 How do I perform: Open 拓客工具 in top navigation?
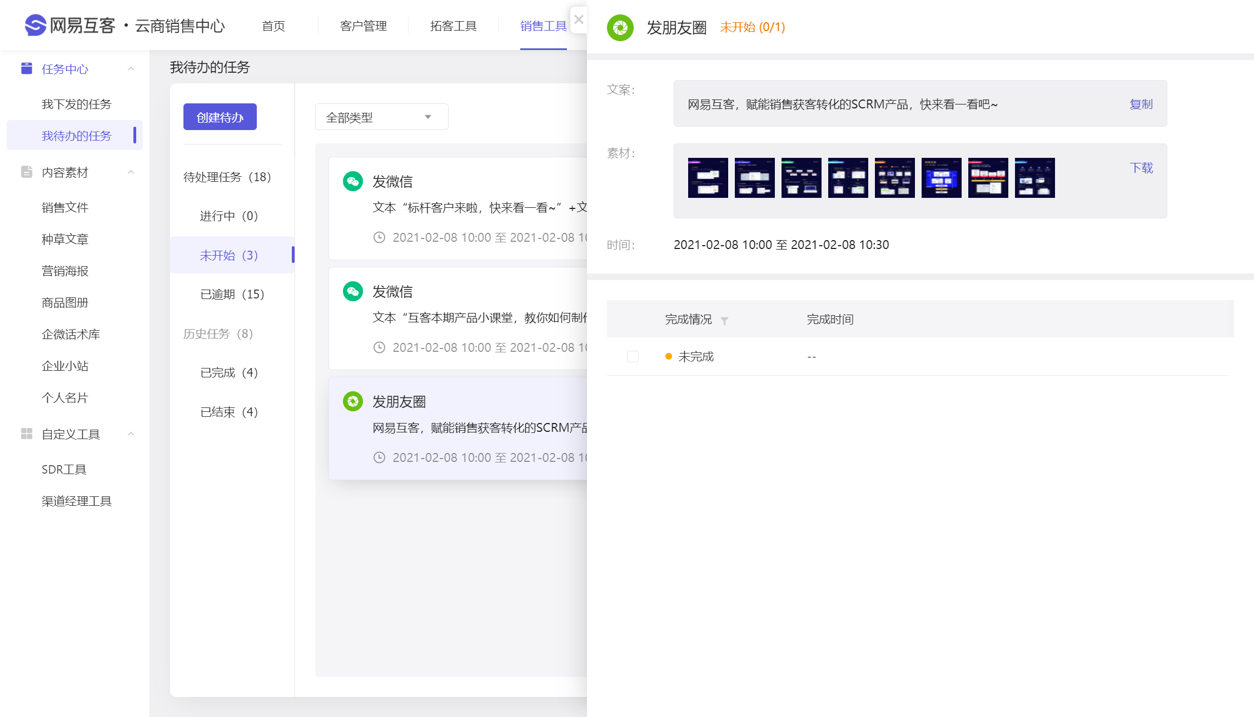click(453, 26)
